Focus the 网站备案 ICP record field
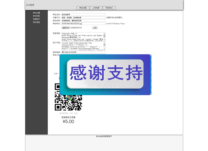 click(x=84, y=52)
